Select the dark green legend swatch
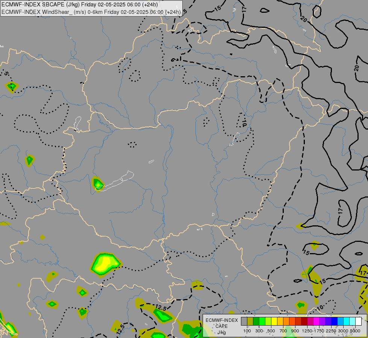368x338 pixels. (256, 321)
